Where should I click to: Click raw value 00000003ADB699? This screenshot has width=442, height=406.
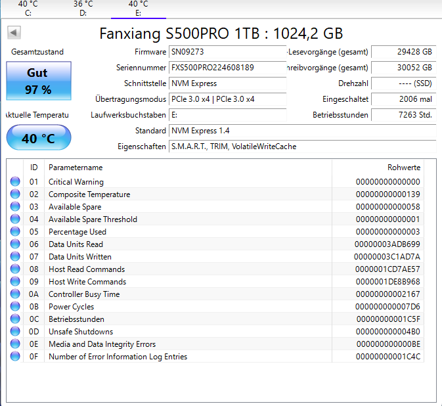click(387, 244)
